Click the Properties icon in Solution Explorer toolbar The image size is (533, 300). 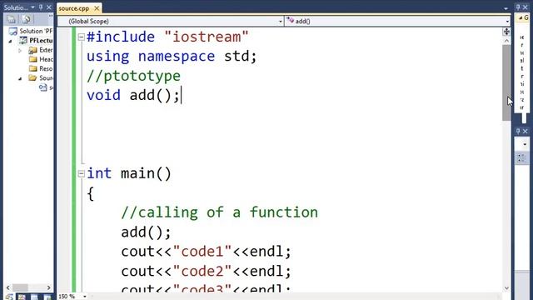click(11, 19)
